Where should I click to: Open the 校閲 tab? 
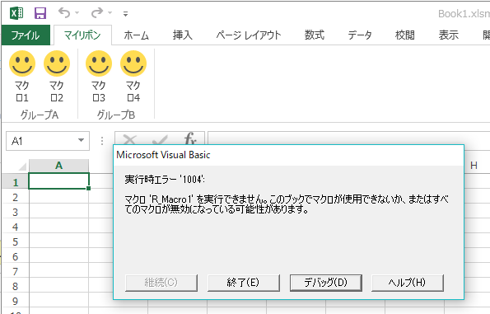[404, 35]
